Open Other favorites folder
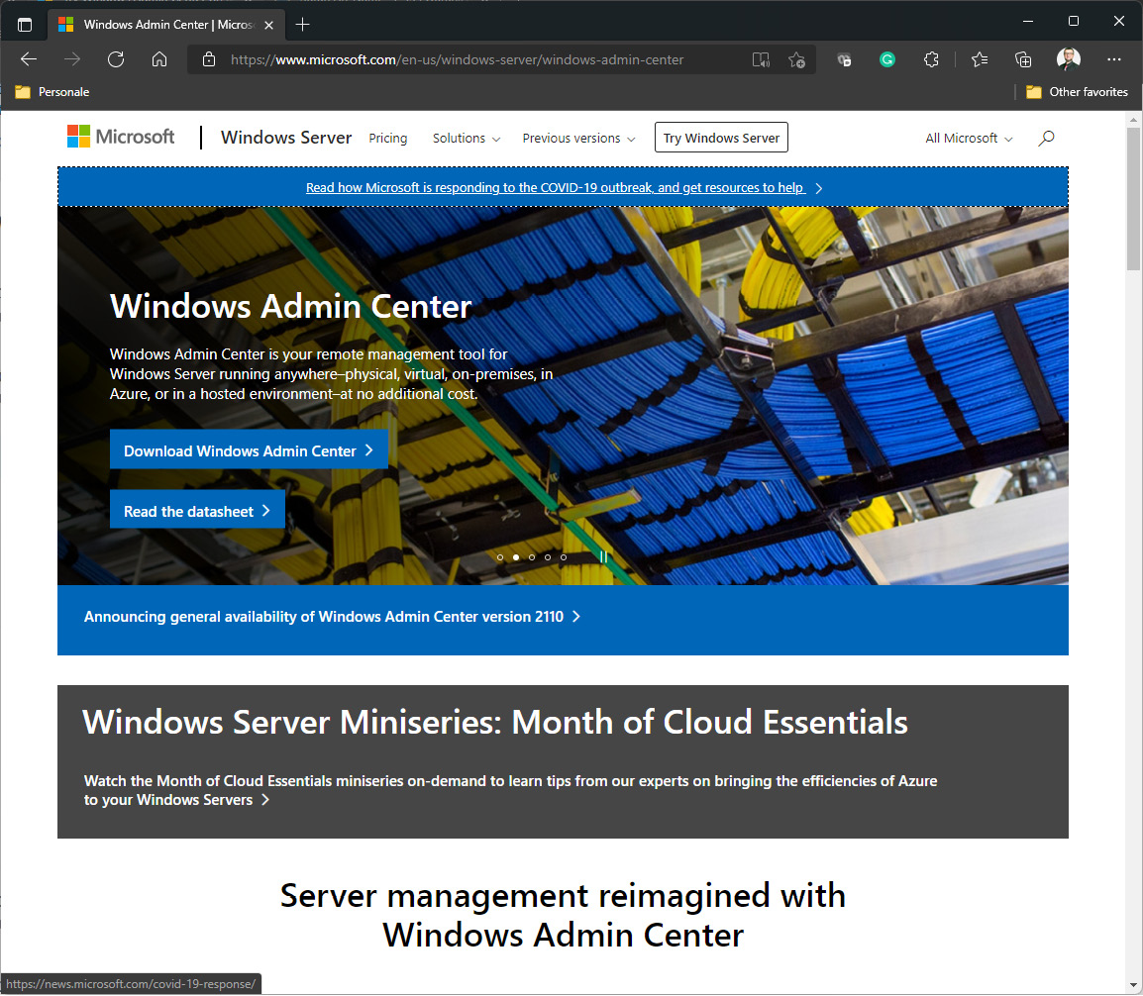 [1077, 92]
